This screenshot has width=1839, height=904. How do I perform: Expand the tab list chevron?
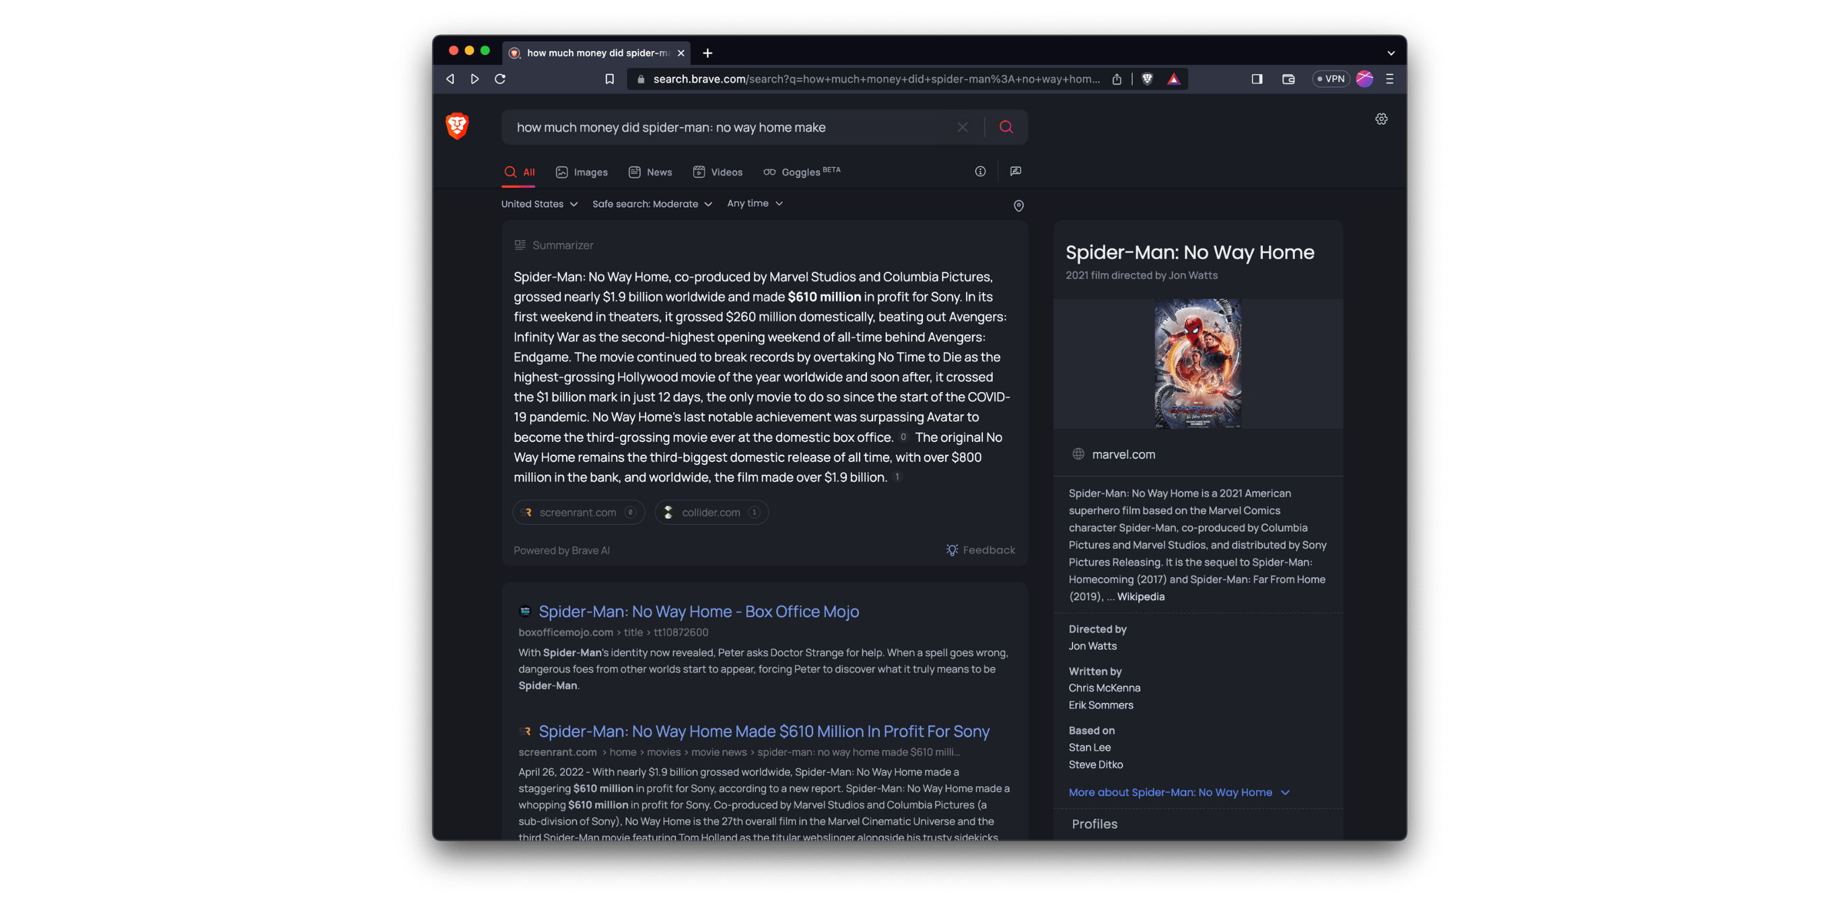1390,52
